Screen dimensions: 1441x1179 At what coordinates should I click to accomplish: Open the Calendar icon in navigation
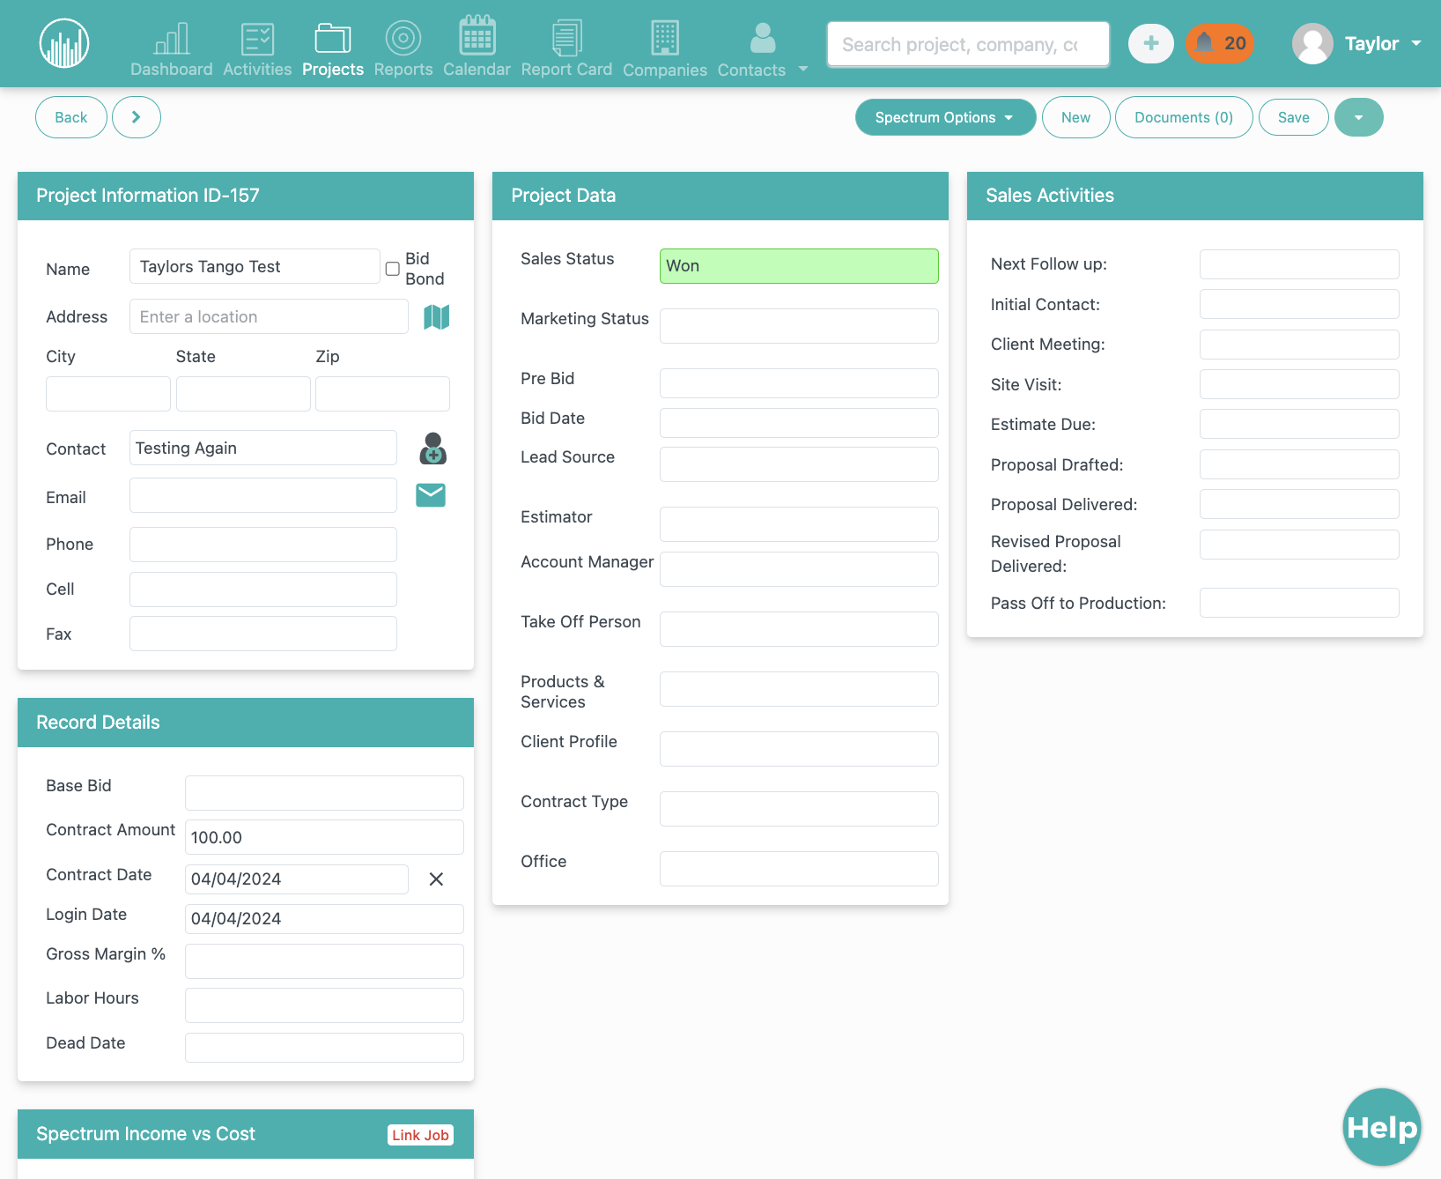tap(477, 36)
